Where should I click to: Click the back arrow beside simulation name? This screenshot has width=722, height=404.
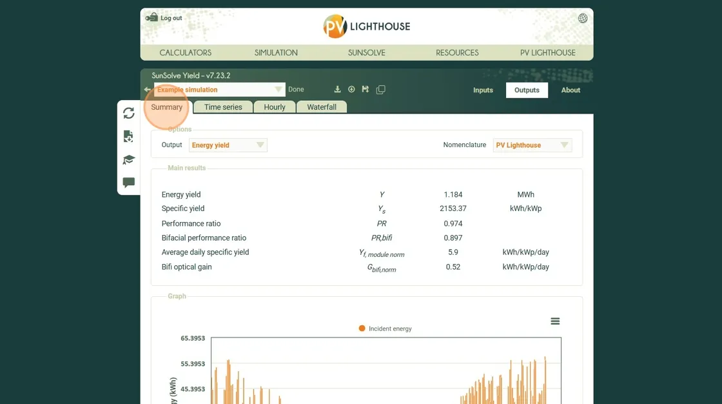point(147,90)
